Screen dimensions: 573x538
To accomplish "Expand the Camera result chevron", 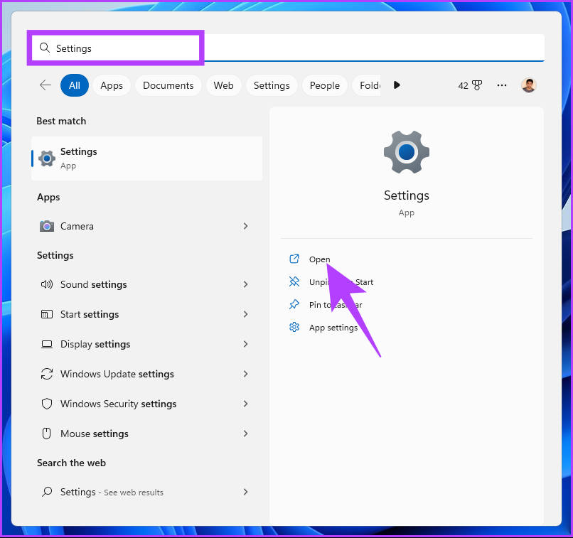I will click(x=245, y=226).
